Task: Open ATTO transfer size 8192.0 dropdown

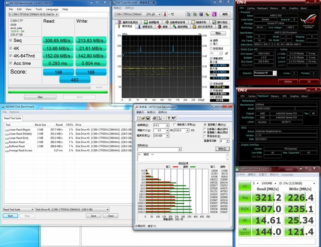Action: [x=181, y=130]
